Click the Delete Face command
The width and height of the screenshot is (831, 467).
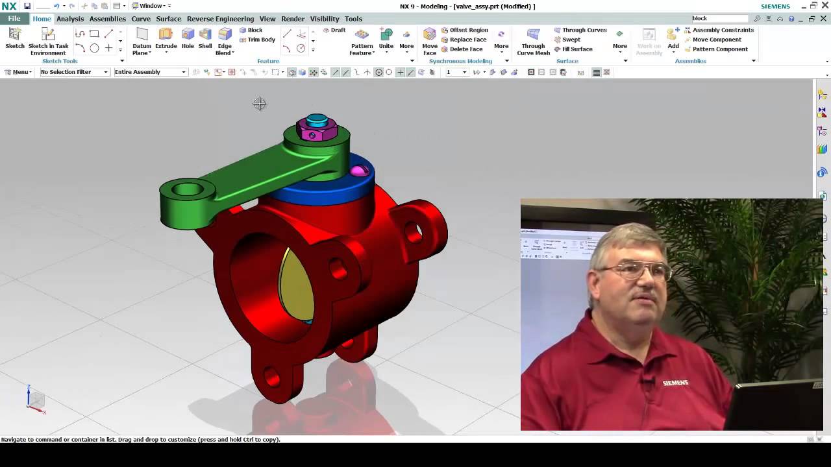point(462,49)
